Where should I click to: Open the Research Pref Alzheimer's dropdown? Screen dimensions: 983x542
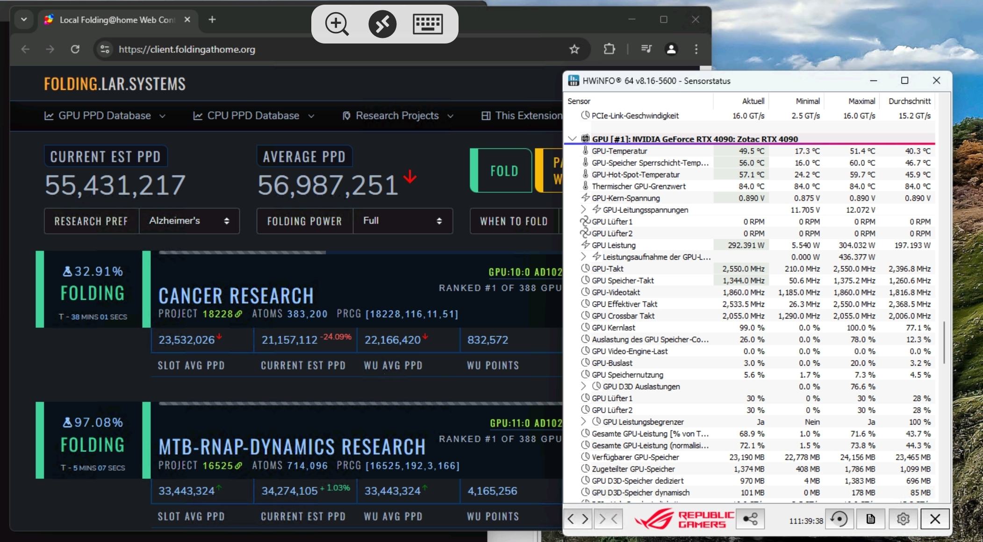189,221
